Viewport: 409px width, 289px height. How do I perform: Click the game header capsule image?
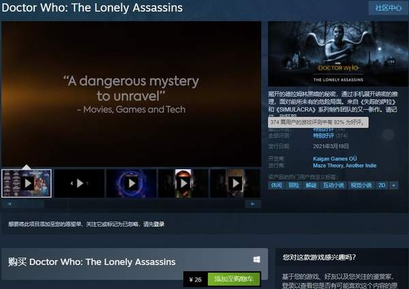click(x=338, y=54)
